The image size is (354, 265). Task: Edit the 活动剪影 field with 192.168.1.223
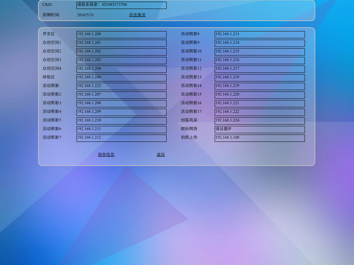click(121, 86)
